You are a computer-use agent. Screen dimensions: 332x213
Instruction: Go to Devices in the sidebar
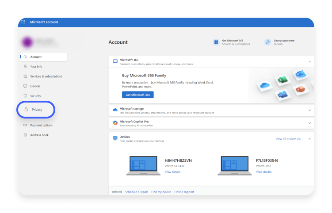click(35, 86)
